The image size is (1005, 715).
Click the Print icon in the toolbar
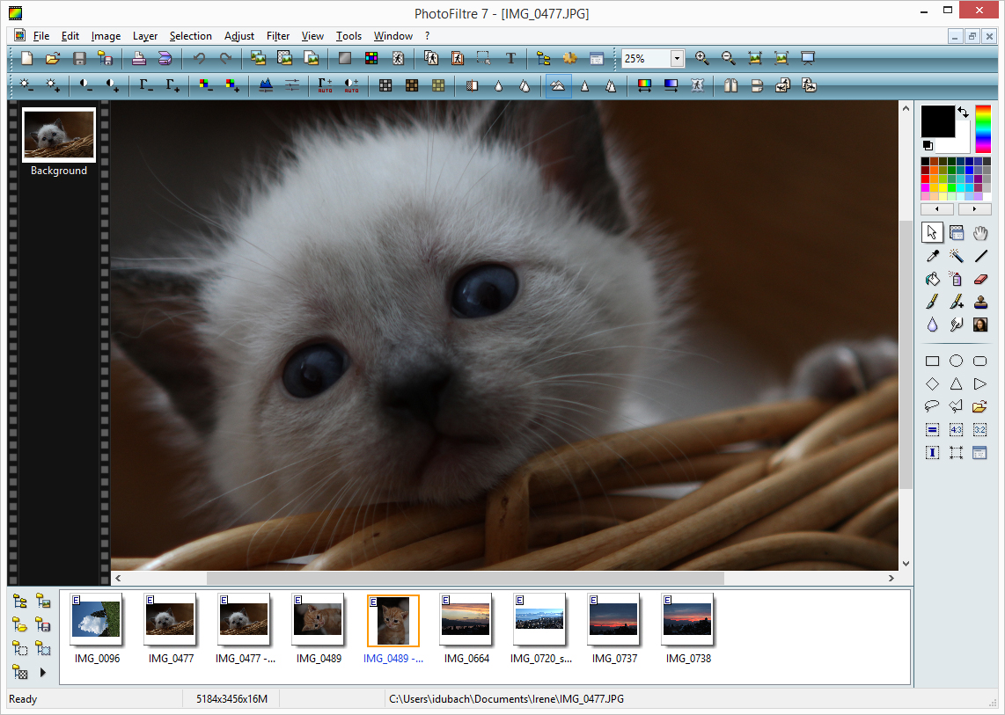138,58
